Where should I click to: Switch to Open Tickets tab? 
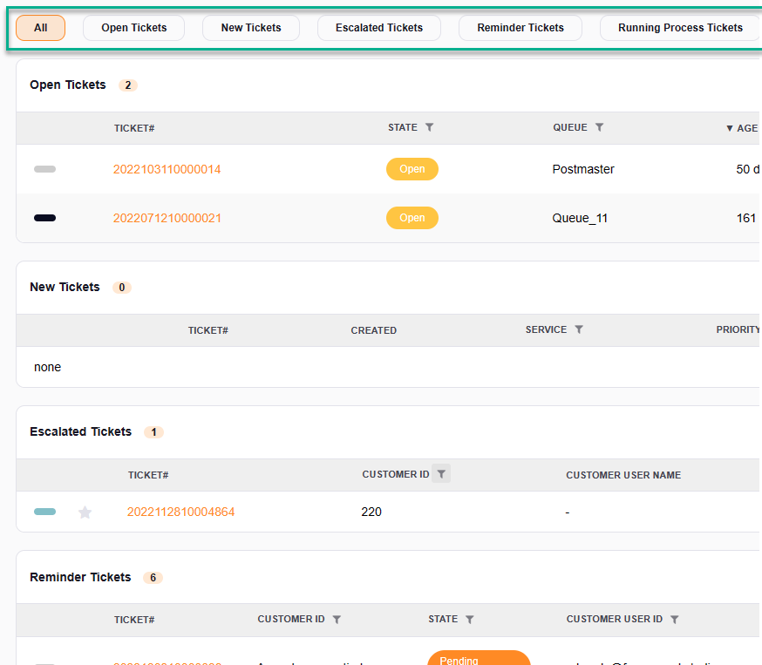tap(134, 28)
